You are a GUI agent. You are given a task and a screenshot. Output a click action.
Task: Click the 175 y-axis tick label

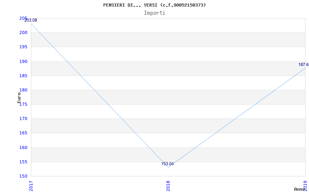click(x=24, y=105)
